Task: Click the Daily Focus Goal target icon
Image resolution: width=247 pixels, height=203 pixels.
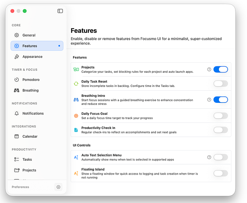Action: point(76,116)
